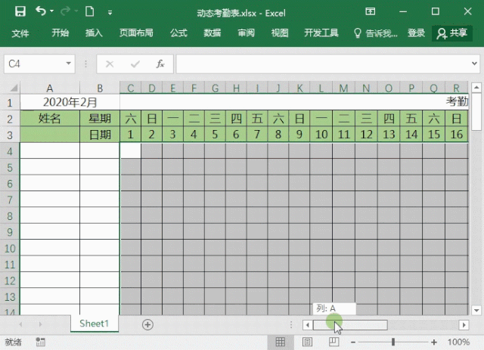Screen dimensions: 484x350
Task: Undo the last action
Action: [40, 11]
